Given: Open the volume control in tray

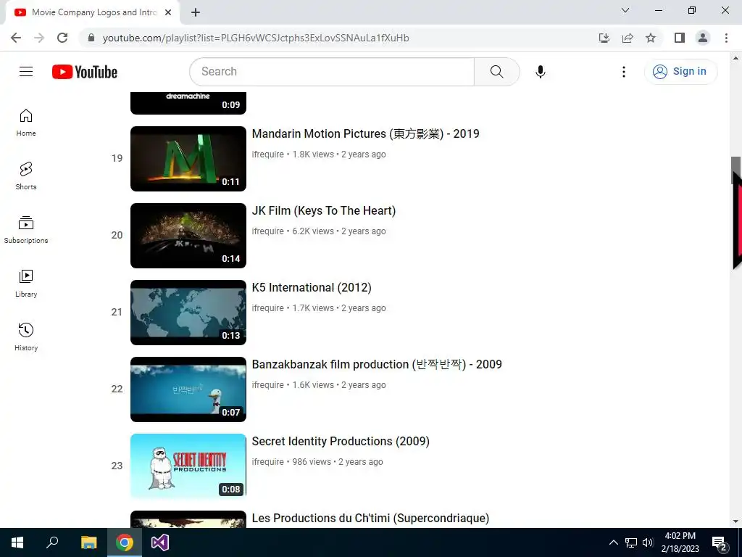Looking at the screenshot, I should (x=648, y=542).
